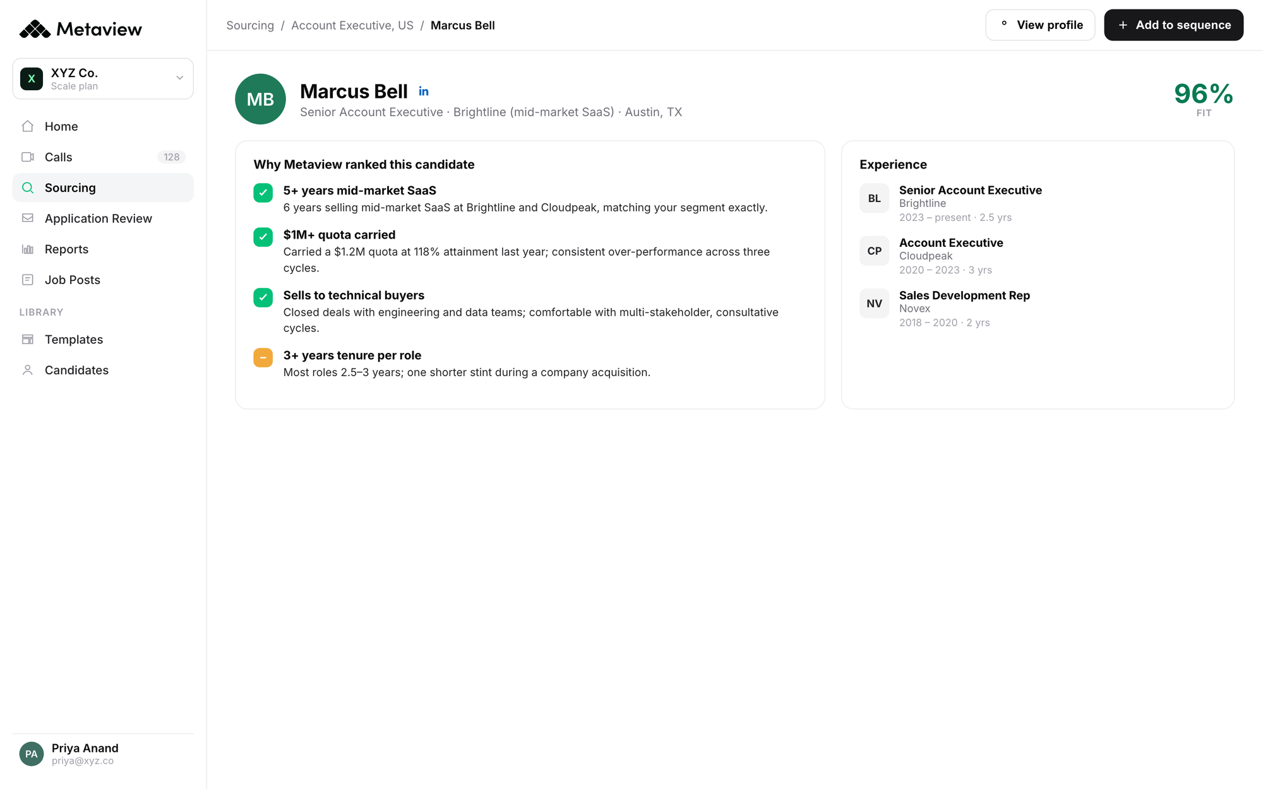Click green check for $1M+ quota carried
Viewport: 1263px width, 789px height.
pos(263,237)
